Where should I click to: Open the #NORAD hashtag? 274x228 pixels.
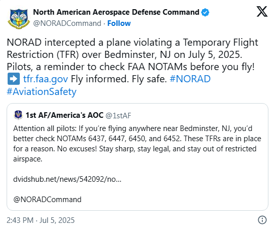click(x=190, y=79)
